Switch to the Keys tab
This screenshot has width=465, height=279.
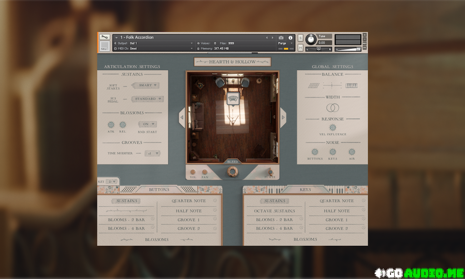click(305, 189)
